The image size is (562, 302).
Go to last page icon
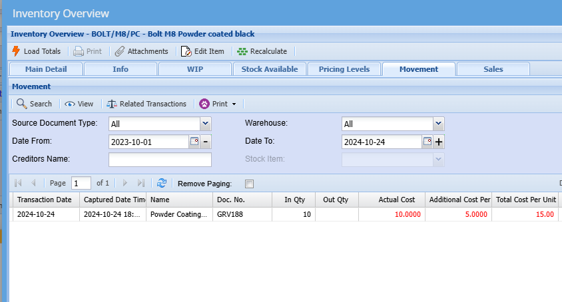tap(141, 183)
